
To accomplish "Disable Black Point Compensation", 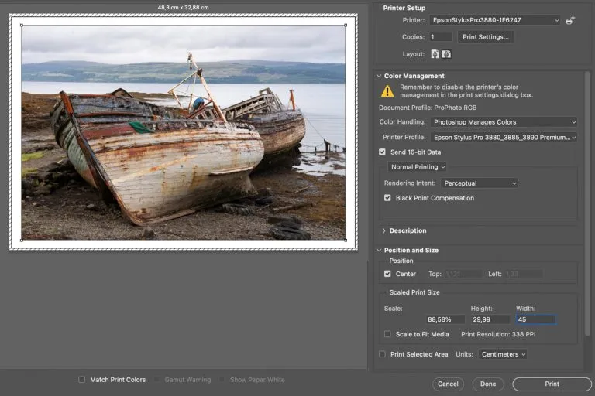I will [388, 198].
